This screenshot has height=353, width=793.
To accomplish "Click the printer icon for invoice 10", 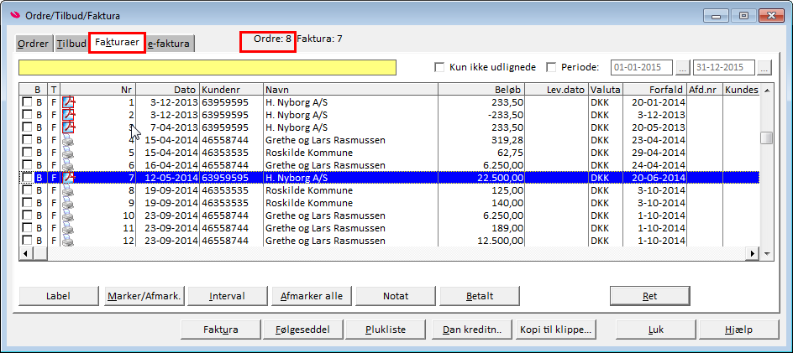I will point(67,215).
